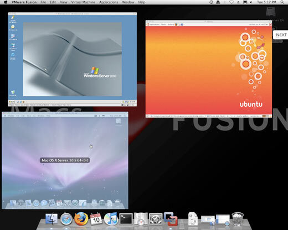Open System menu in Ubuntu VM panel

pos(171,24)
